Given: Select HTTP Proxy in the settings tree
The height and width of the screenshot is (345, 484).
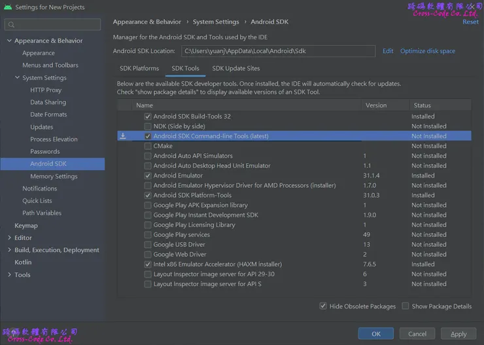Looking at the screenshot, I should click(46, 90).
